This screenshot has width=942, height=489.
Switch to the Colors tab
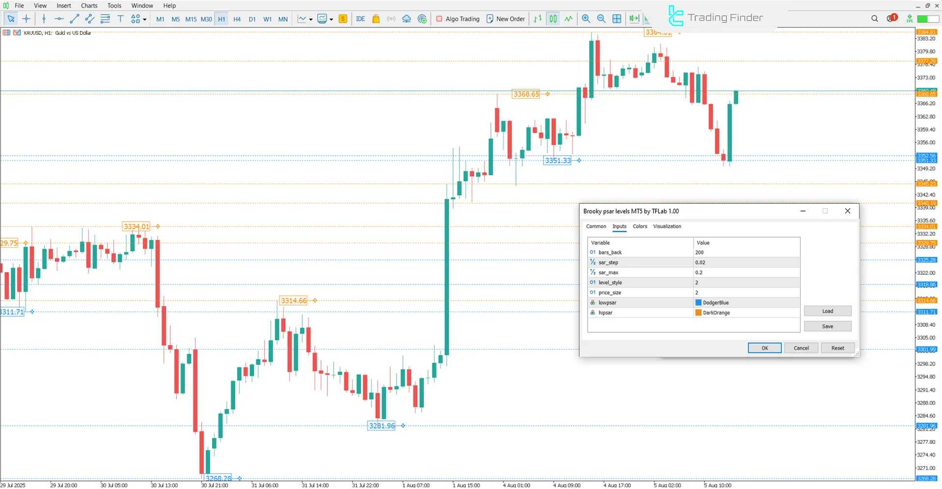point(640,226)
